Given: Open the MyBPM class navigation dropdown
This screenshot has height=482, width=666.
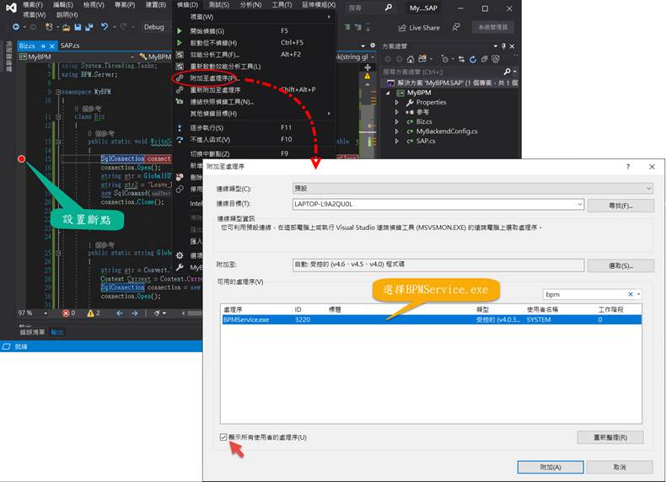Looking at the screenshot, I should tap(77, 57).
